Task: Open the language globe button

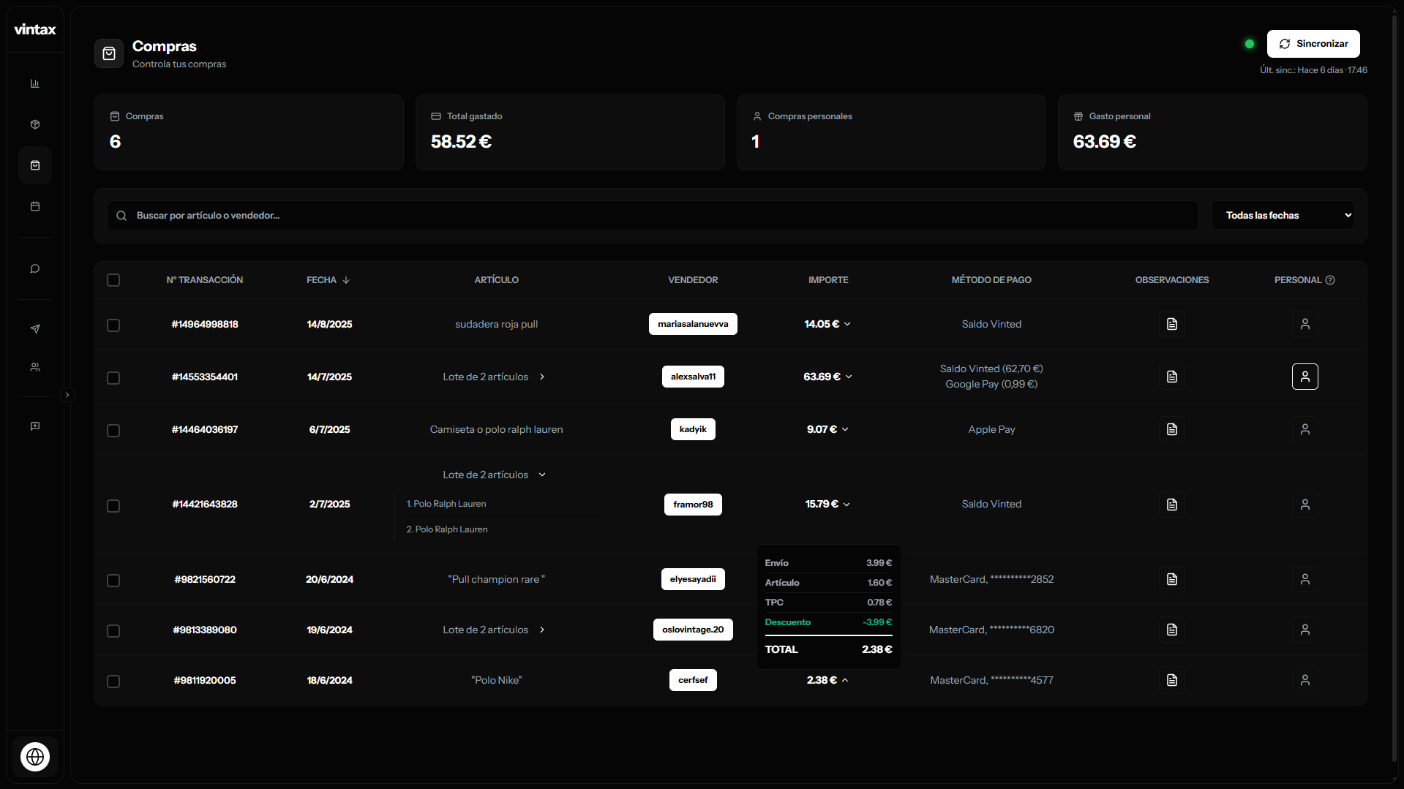Action: [x=35, y=757]
